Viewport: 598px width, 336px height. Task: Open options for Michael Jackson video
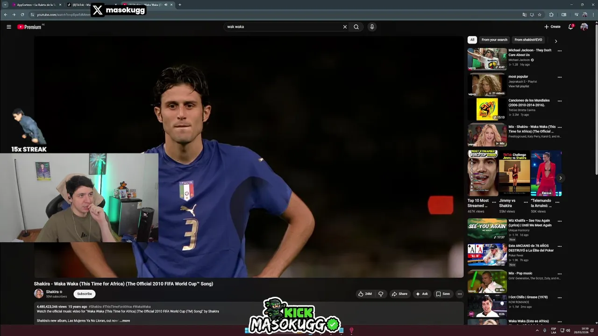point(560,51)
